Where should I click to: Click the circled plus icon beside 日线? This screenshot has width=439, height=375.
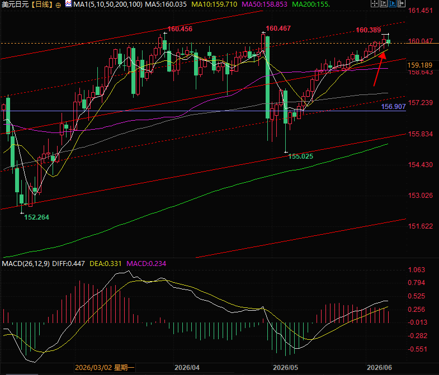[58, 5]
